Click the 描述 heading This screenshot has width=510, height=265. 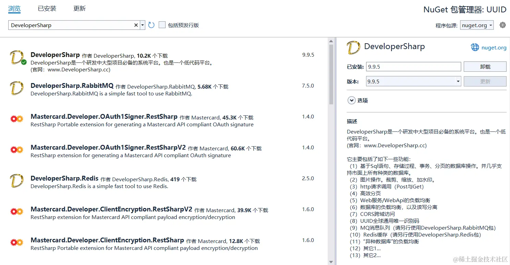[x=352, y=122]
